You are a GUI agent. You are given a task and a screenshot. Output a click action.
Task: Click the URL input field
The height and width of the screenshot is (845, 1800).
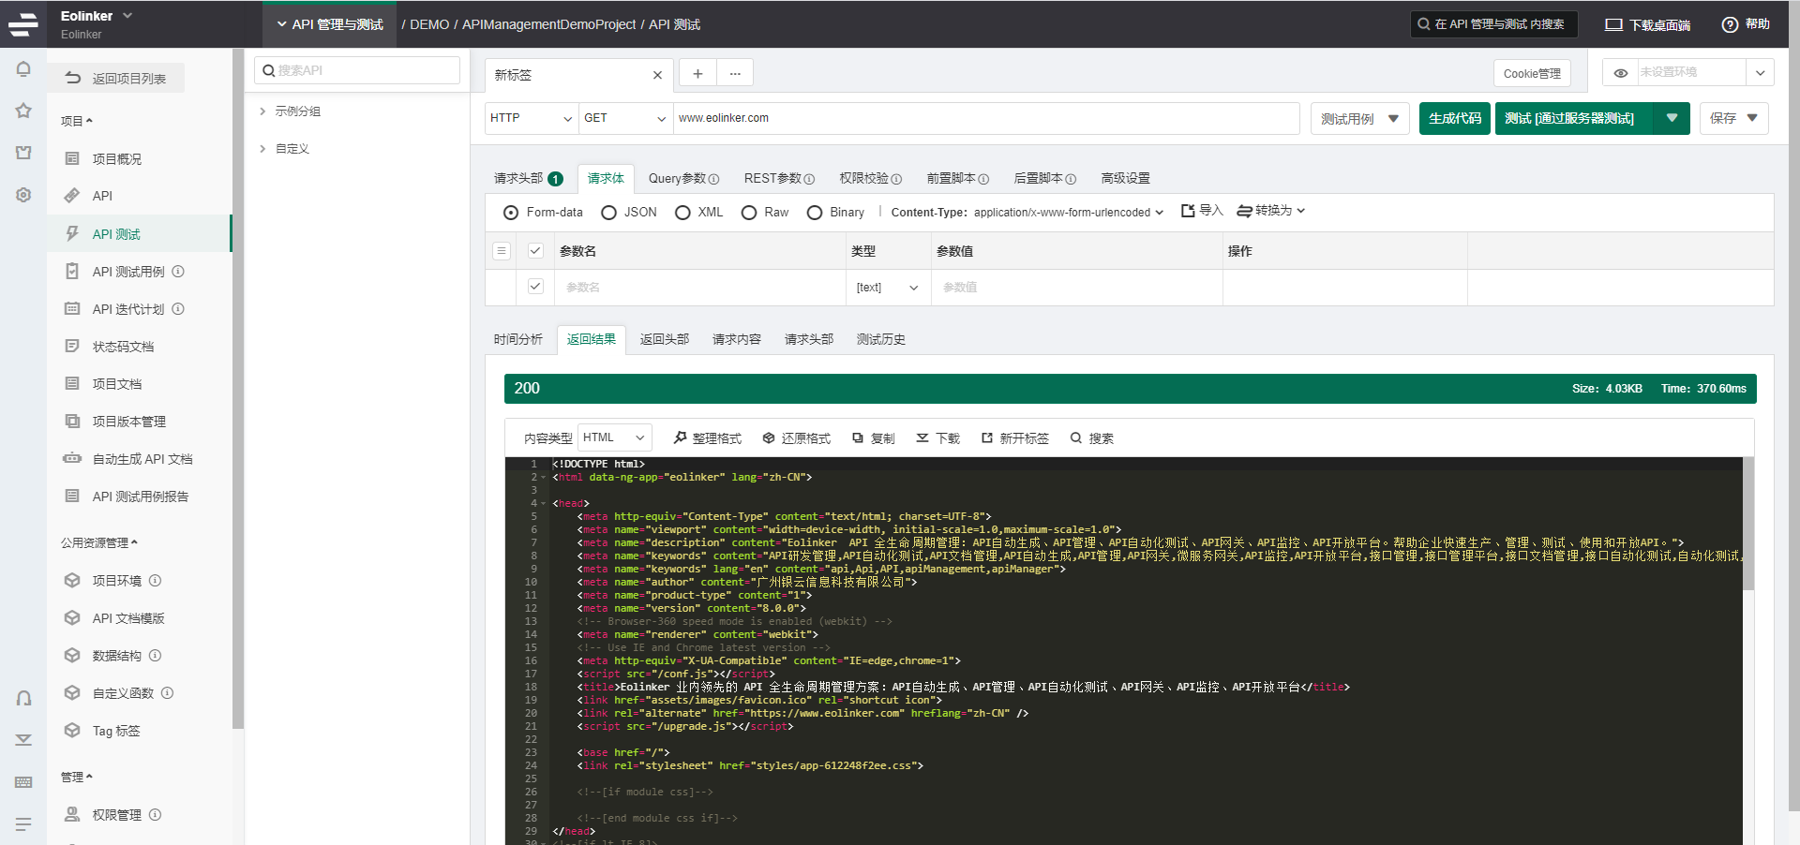tap(984, 118)
